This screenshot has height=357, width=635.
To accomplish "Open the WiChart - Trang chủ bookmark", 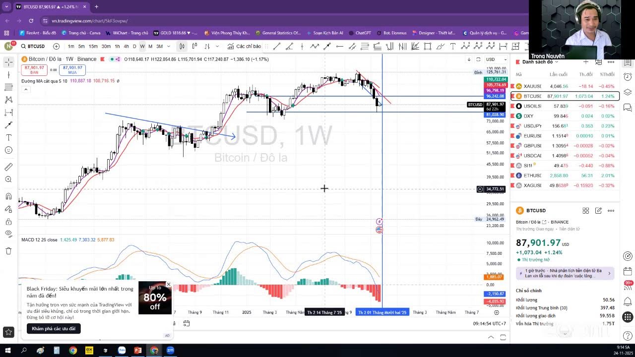I will 127,33.
